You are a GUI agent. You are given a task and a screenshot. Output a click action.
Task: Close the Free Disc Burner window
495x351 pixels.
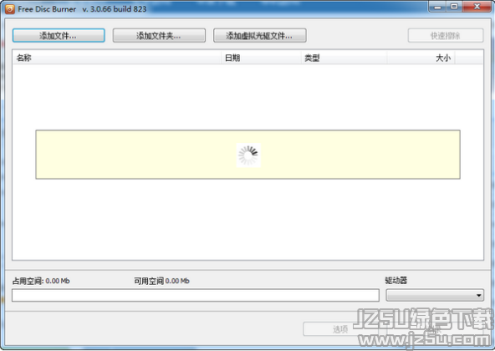click(477, 7)
